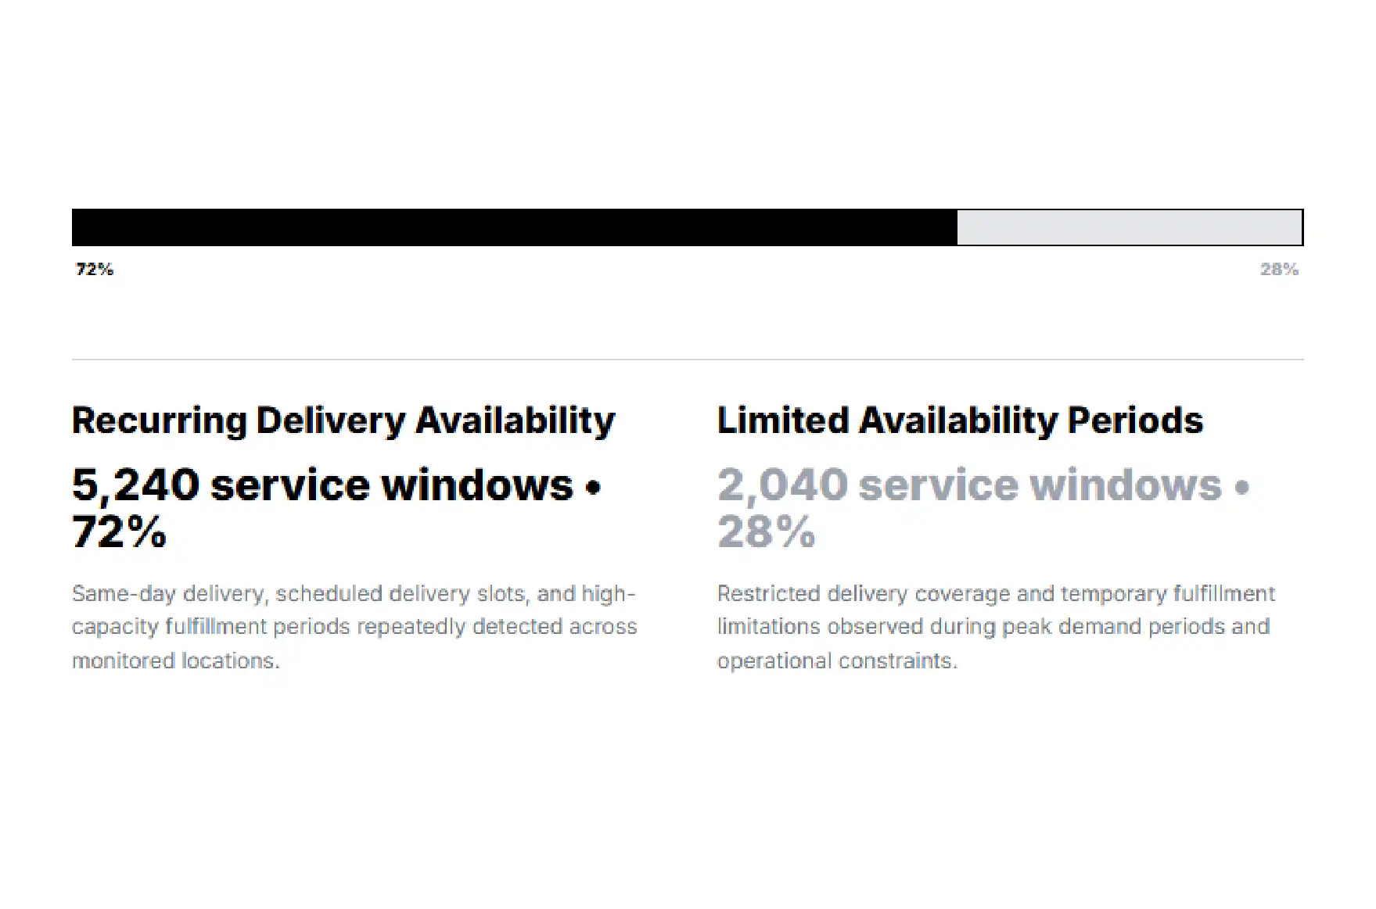Click the large gray 28% value

pos(766,532)
